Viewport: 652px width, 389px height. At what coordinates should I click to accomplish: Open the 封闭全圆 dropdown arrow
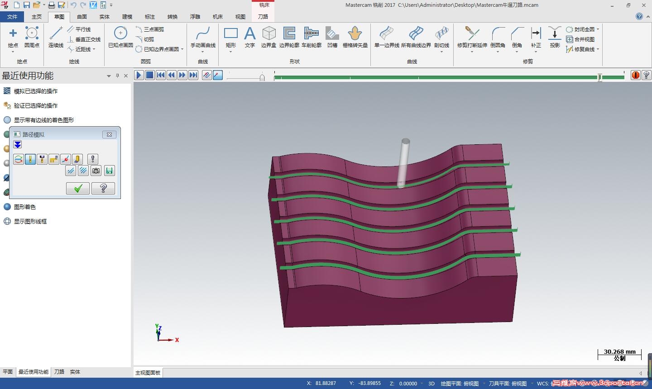pyautogui.click(x=598, y=29)
